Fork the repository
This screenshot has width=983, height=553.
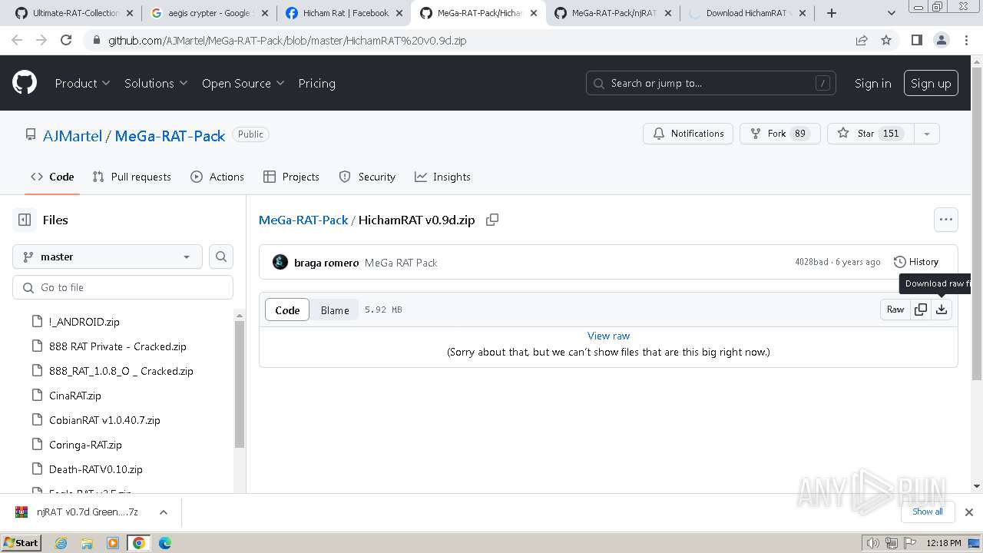pyautogui.click(x=780, y=134)
